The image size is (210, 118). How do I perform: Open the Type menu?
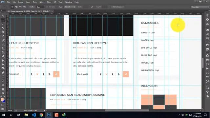pyautogui.click(x=35, y=2)
